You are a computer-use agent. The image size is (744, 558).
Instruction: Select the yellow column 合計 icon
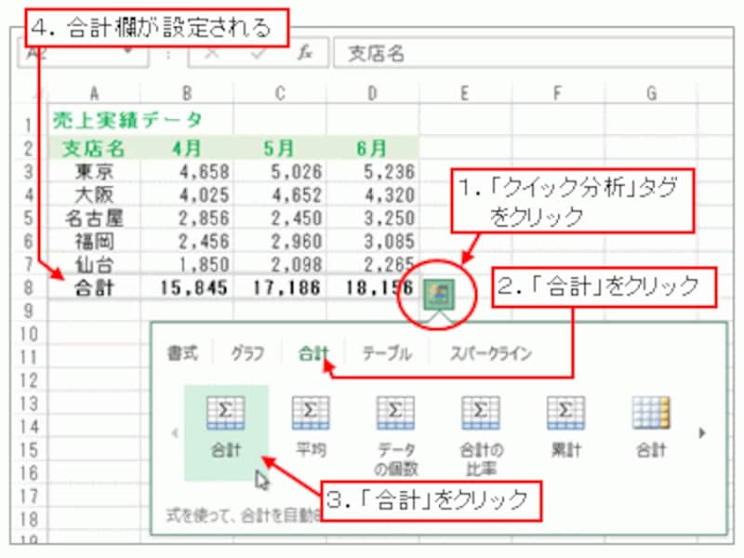[x=651, y=413]
